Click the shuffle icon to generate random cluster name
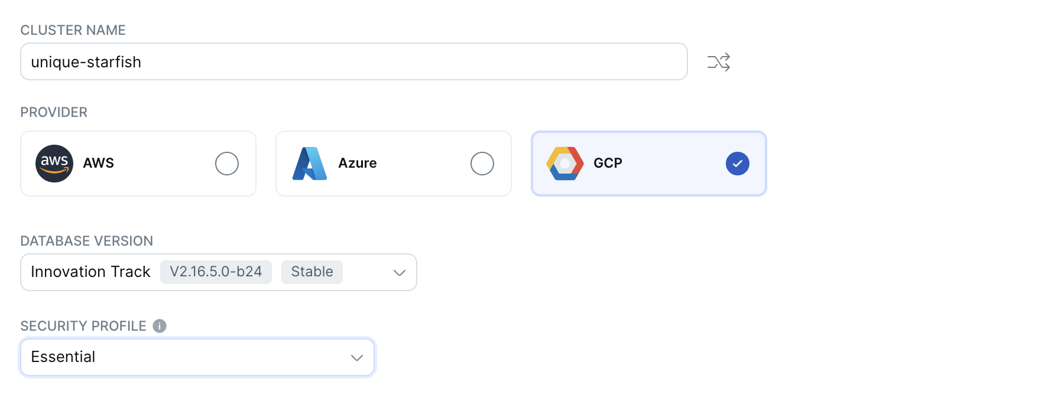 point(718,61)
